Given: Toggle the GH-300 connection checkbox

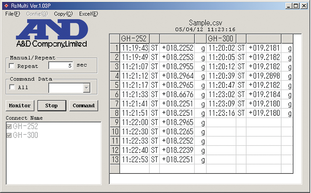Looking at the screenshot, I should pos(9,135).
